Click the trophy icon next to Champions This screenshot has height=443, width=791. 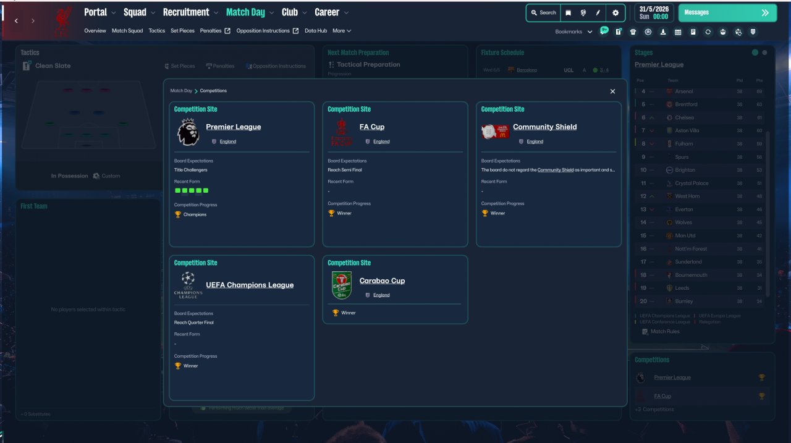[x=178, y=214]
